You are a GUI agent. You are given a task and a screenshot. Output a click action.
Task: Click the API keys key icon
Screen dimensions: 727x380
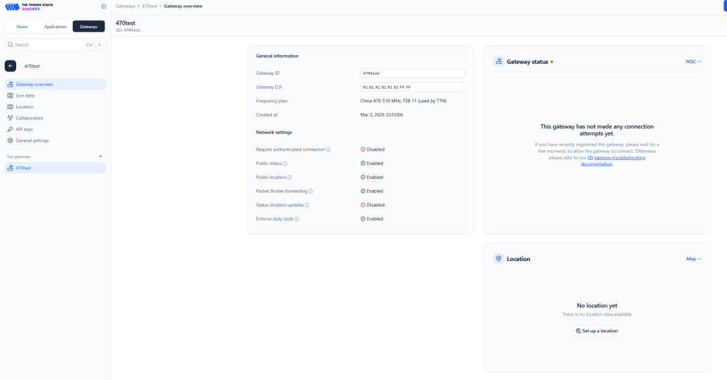pyautogui.click(x=10, y=129)
